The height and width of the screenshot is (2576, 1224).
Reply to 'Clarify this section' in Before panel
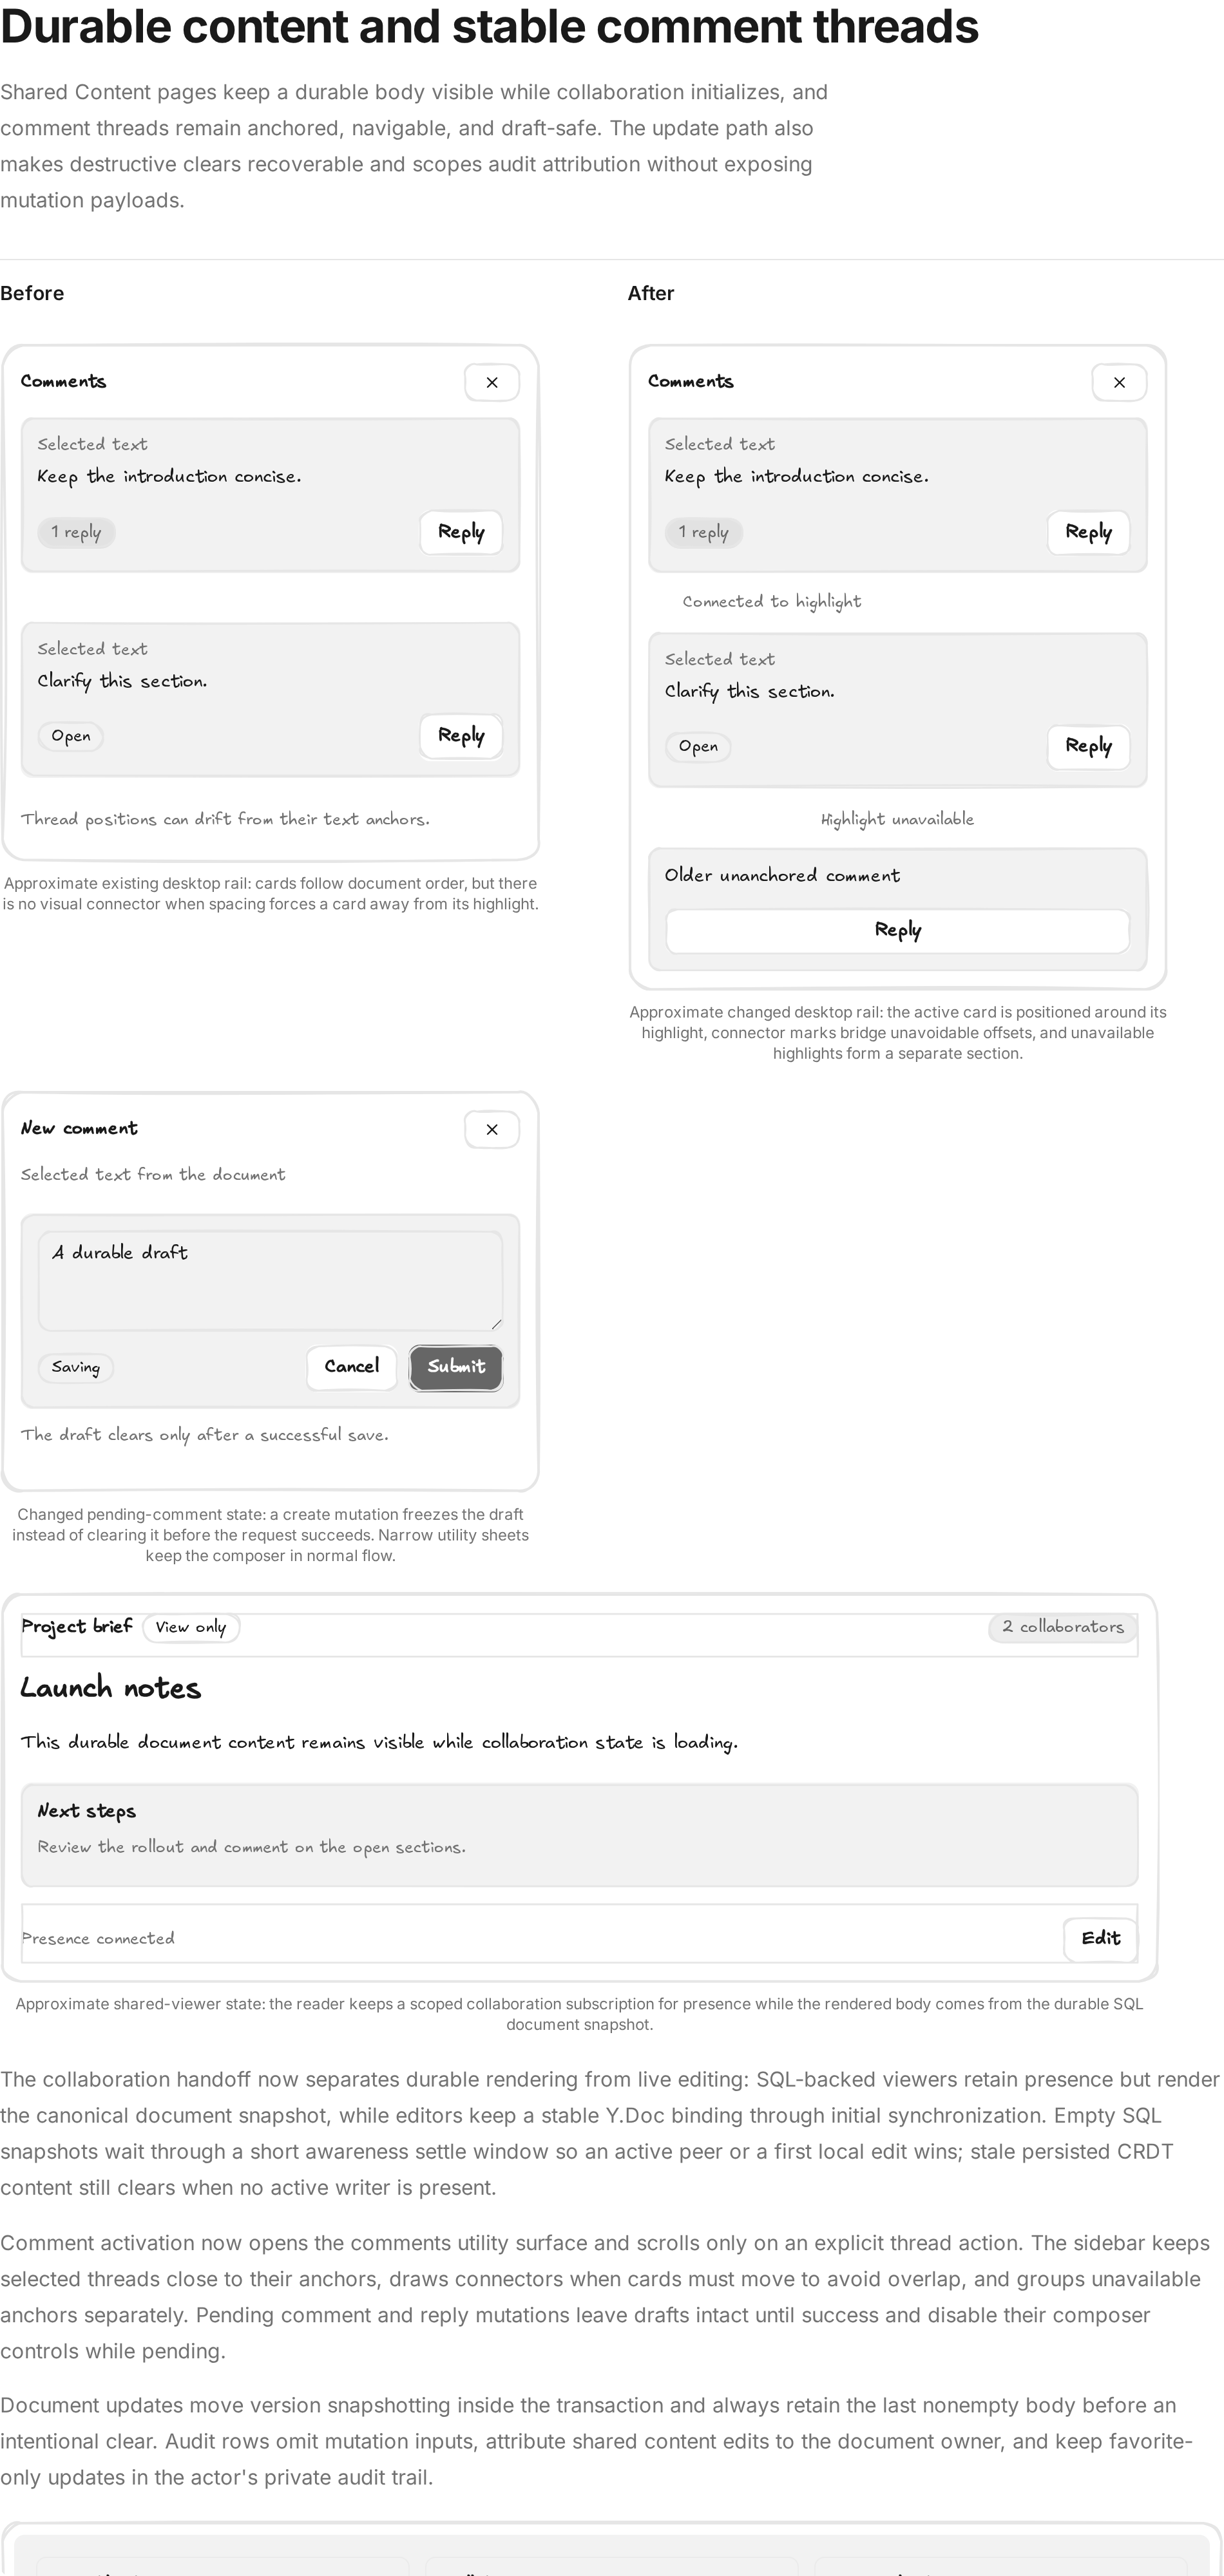click(x=461, y=736)
